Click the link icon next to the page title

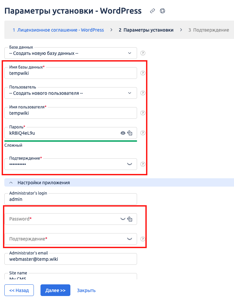[152, 11]
